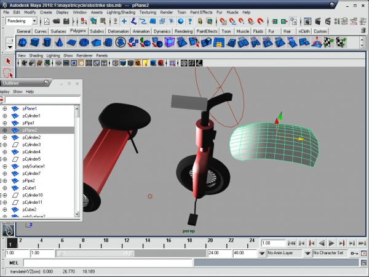Viewport: 369px width, 277px height.
Task: Create a polygon plane from the shelf
Action: 71,42
